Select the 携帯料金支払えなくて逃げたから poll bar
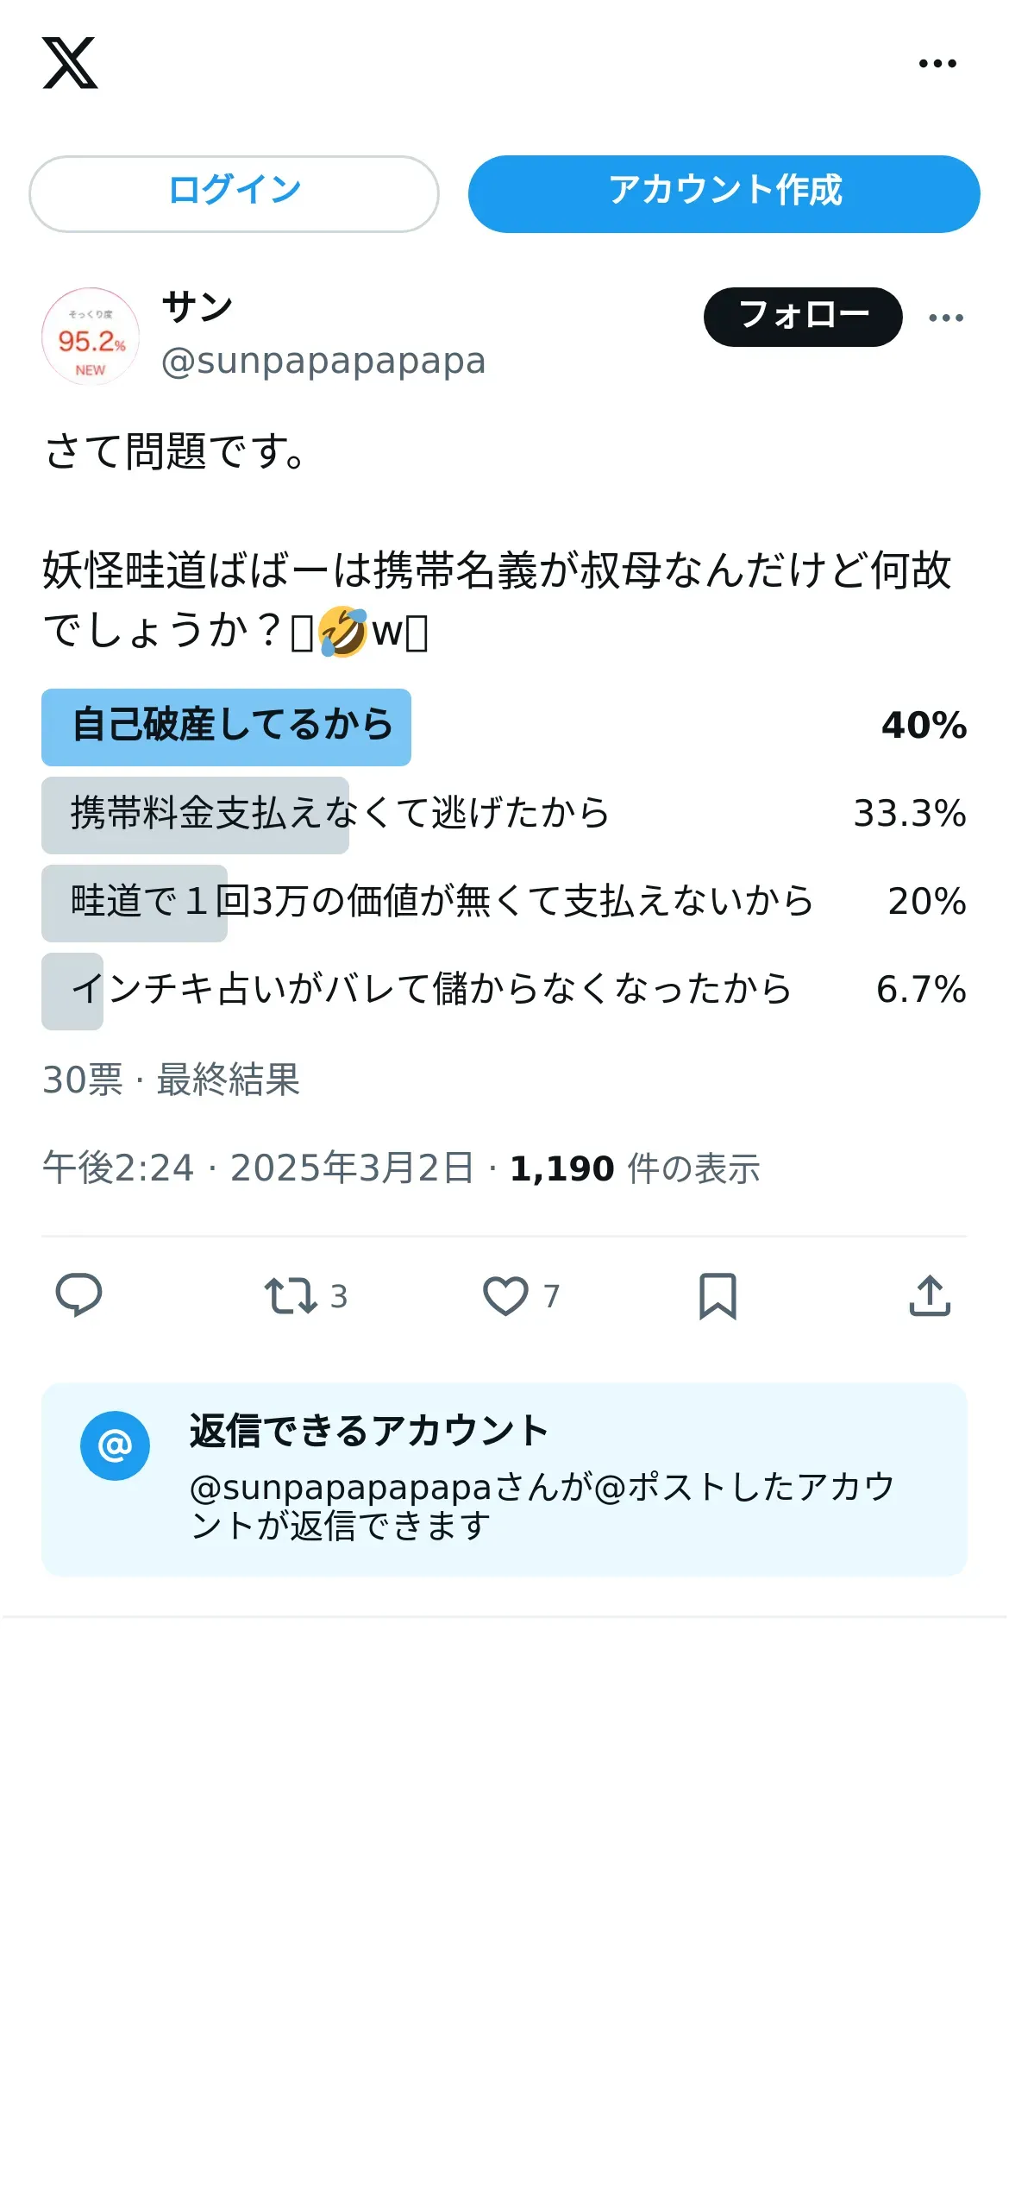This screenshot has height=2185, width=1009. tap(504, 815)
